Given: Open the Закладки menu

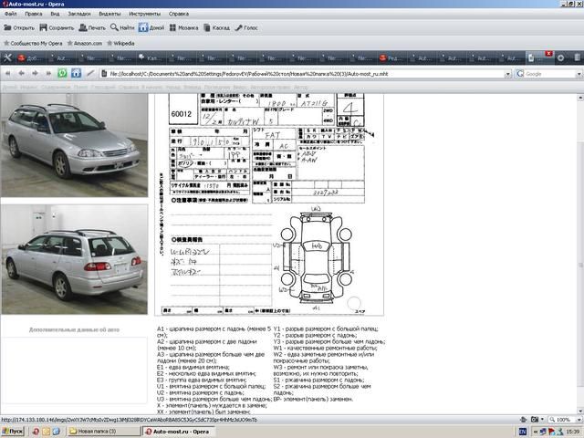Looking at the screenshot, I should (79, 14).
